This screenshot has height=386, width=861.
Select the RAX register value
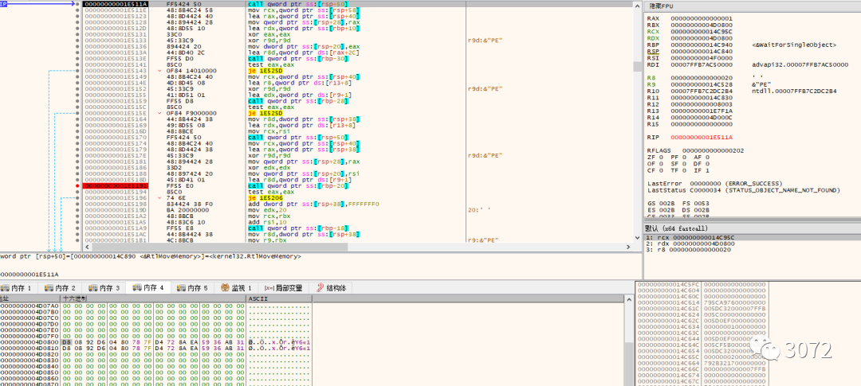(x=701, y=18)
